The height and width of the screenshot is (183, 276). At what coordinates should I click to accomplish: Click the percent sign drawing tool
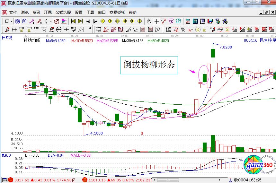(183, 30)
